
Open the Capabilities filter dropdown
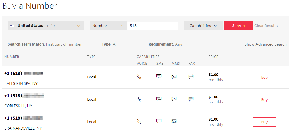[203, 26]
